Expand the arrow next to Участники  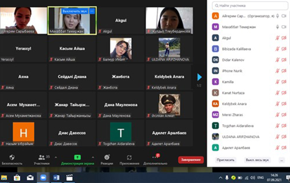[x=56, y=157]
